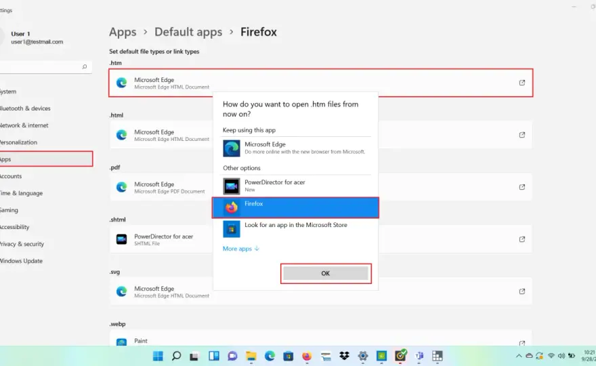Open the .svg Microsoft Edge default entry
Viewport: 596px width, 366px height.
click(x=321, y=291)
